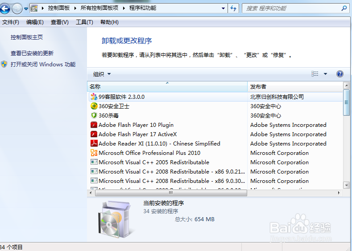Click the shield icon beside Windows 功能
The height and width of the screenshot is (251, 352).
point(4,64)
